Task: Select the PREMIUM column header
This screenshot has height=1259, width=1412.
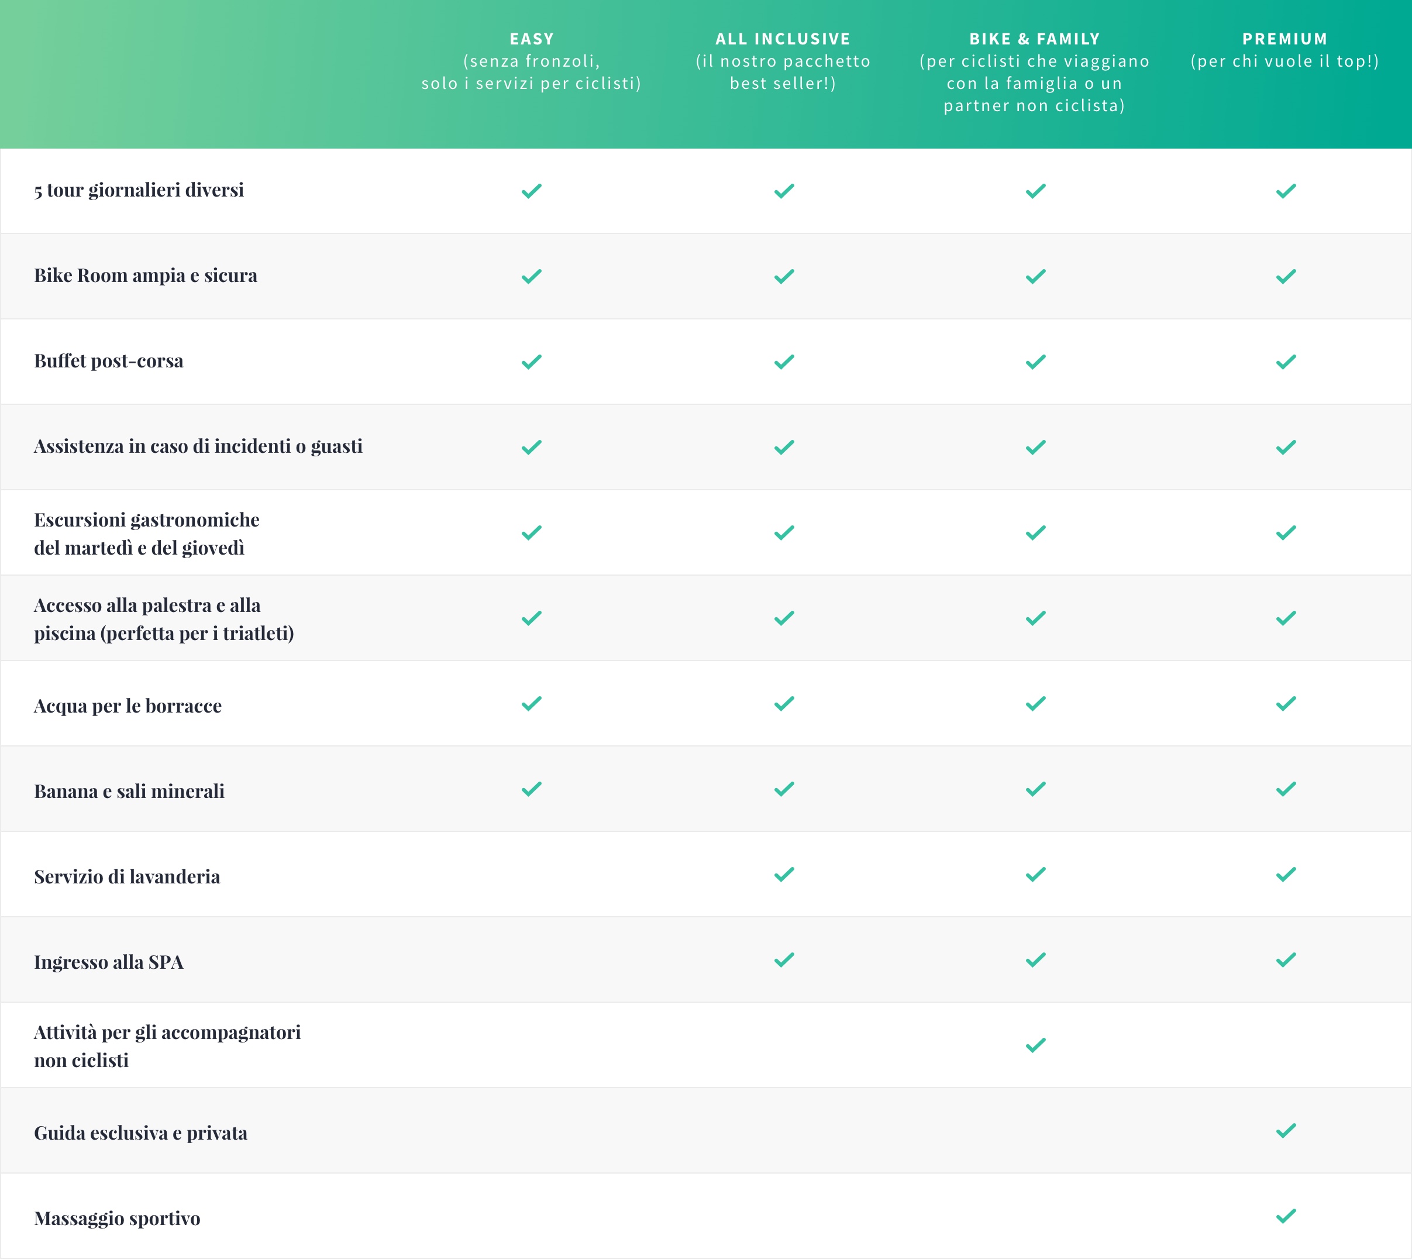Action: (1284, 50)
